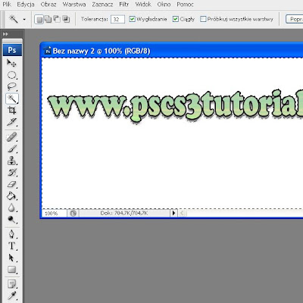Select the Crop tool
The height and width of the screenshot is (303, 303).
click(x=11, y=111)
